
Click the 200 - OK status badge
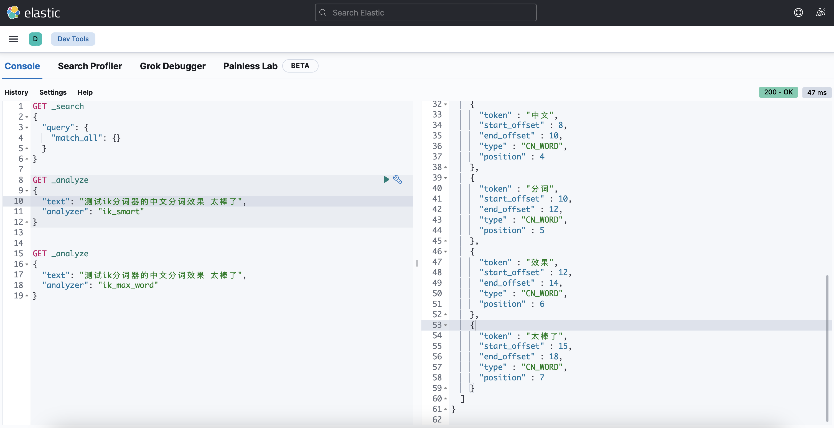pyautogui.click(x=778, y=92)
